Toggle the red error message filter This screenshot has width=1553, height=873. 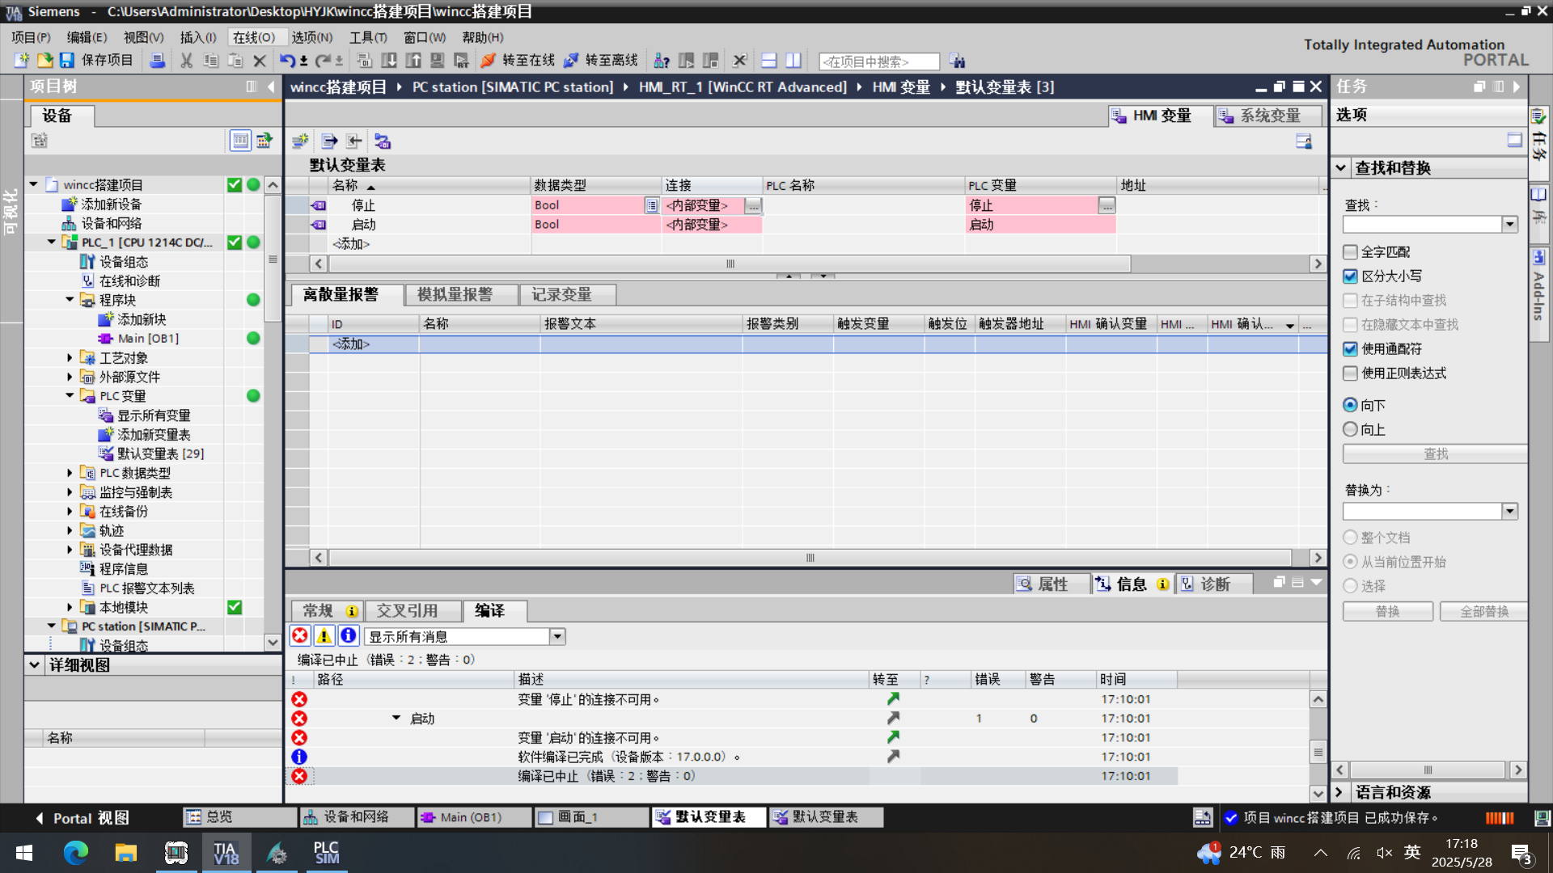(x=300, y=636)
